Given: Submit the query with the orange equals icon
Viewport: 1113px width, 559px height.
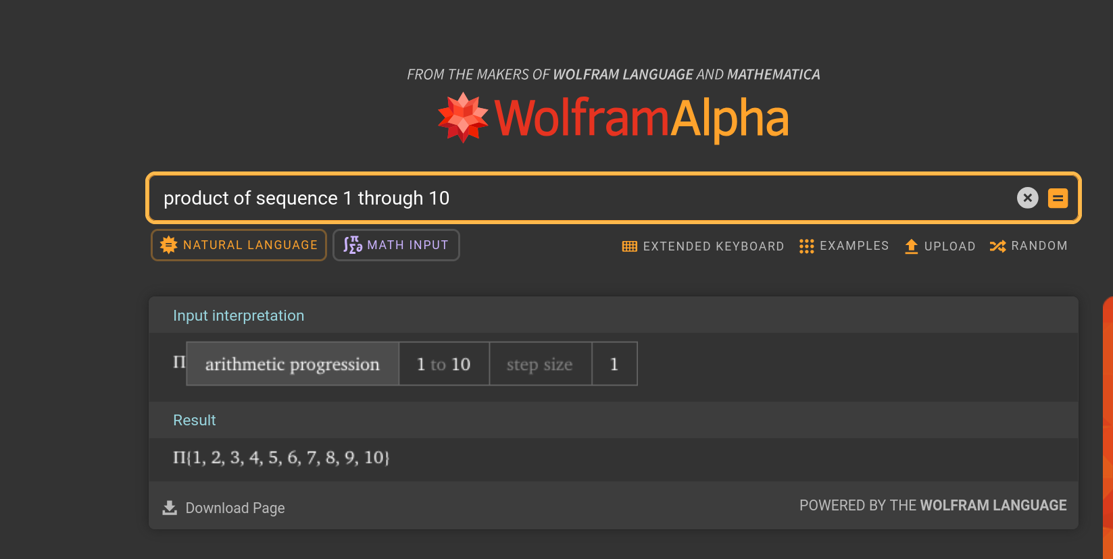Looking at the screenshot, I should tap(1058, 198).
